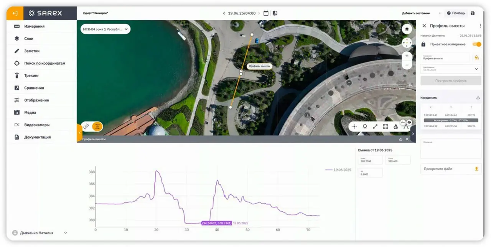Open the Помощь help button
The height and width of the screenshot is (247, 491).
coord(456,13)
